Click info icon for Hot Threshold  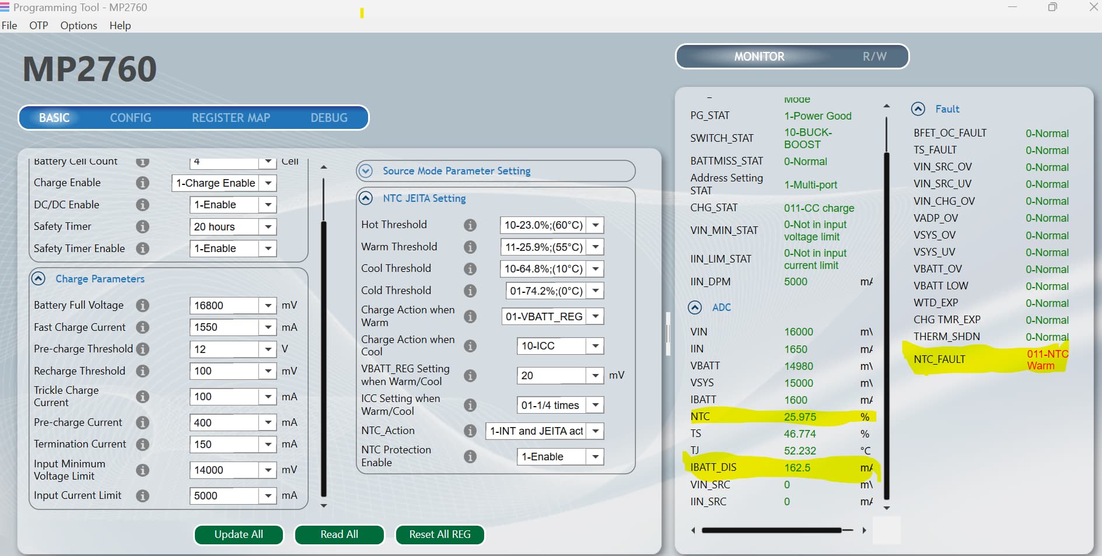[470, 225]
